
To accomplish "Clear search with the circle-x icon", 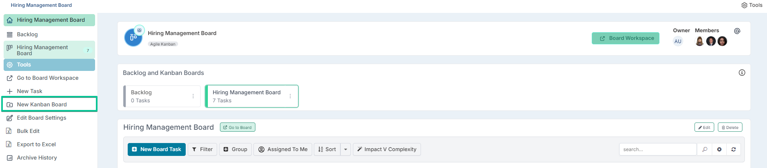I will [719, 149].
